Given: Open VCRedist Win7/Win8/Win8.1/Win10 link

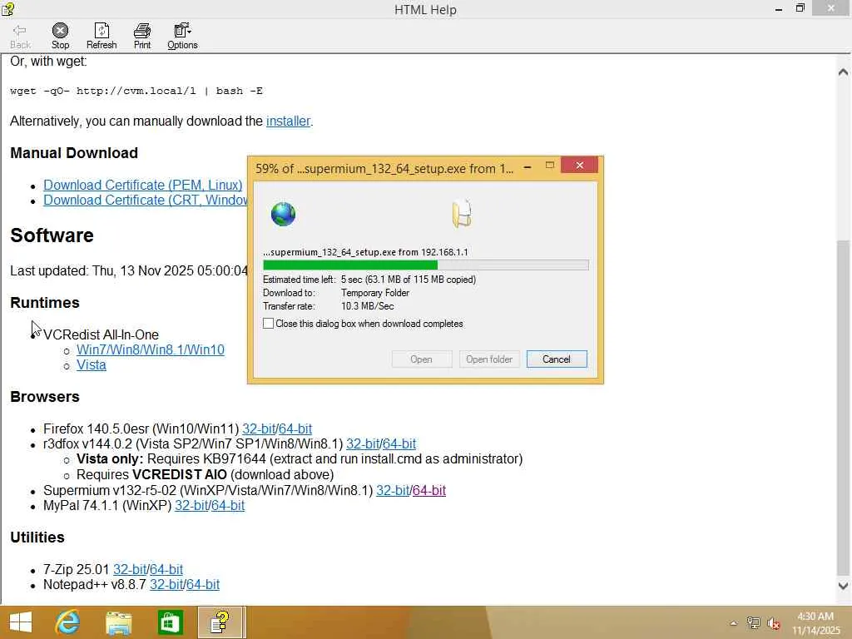Looking at the screenshot, I should (x=151, y=350).
